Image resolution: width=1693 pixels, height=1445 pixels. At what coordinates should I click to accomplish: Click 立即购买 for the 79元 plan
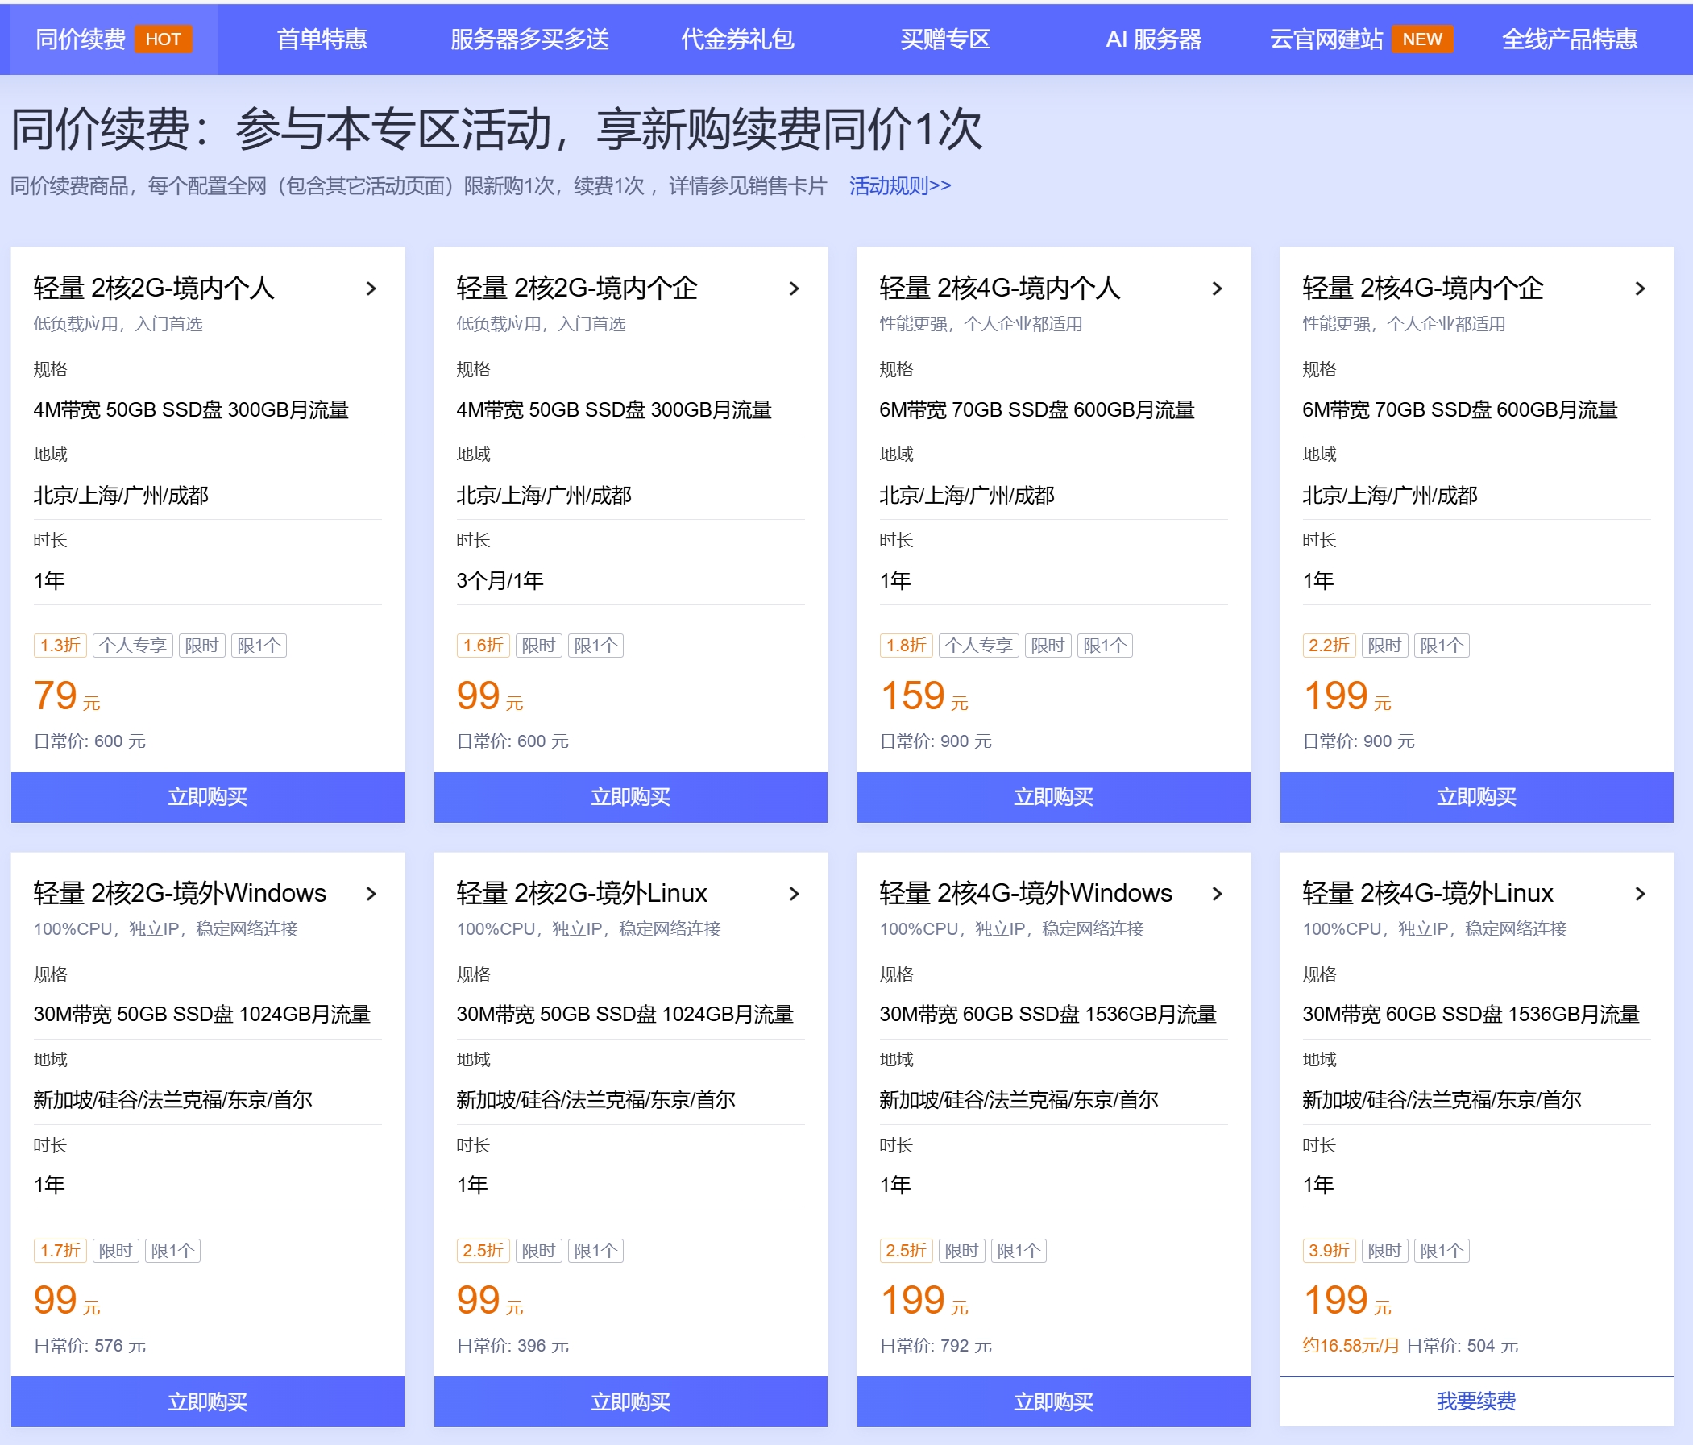[208, 797]
